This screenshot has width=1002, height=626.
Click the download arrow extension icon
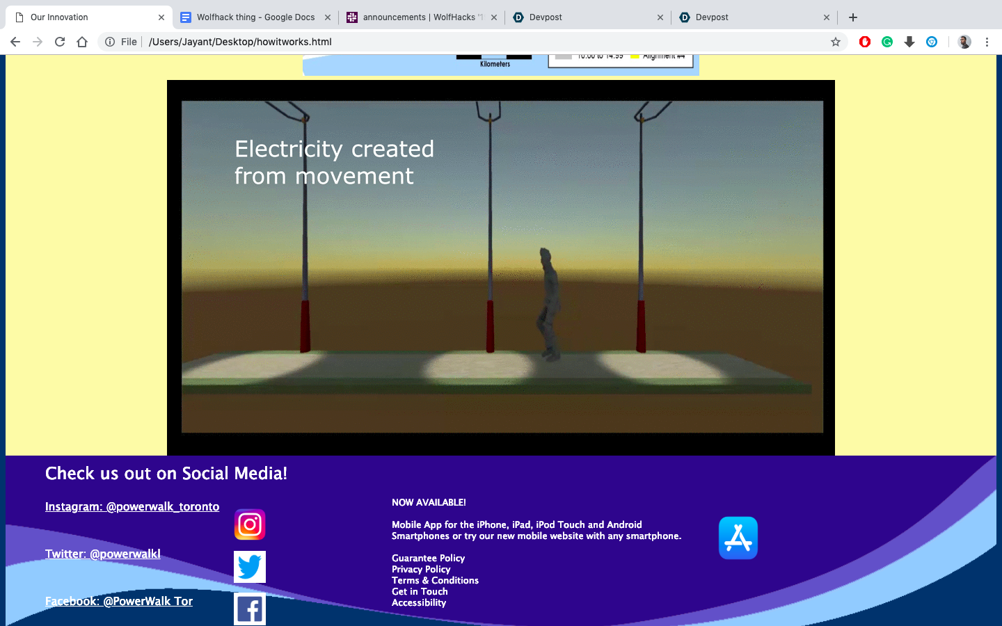click(x=909, y=42)
